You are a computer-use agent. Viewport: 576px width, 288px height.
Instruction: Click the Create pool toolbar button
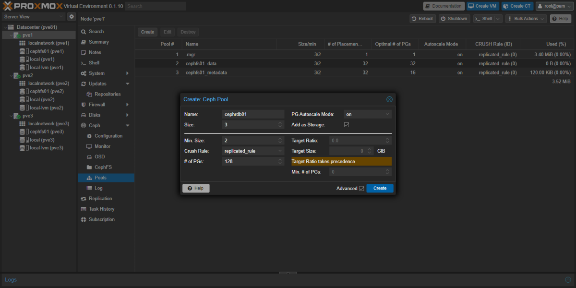click(147, 32)
